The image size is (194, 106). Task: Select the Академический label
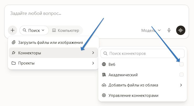pyautogui.click(x=123, y=75)
